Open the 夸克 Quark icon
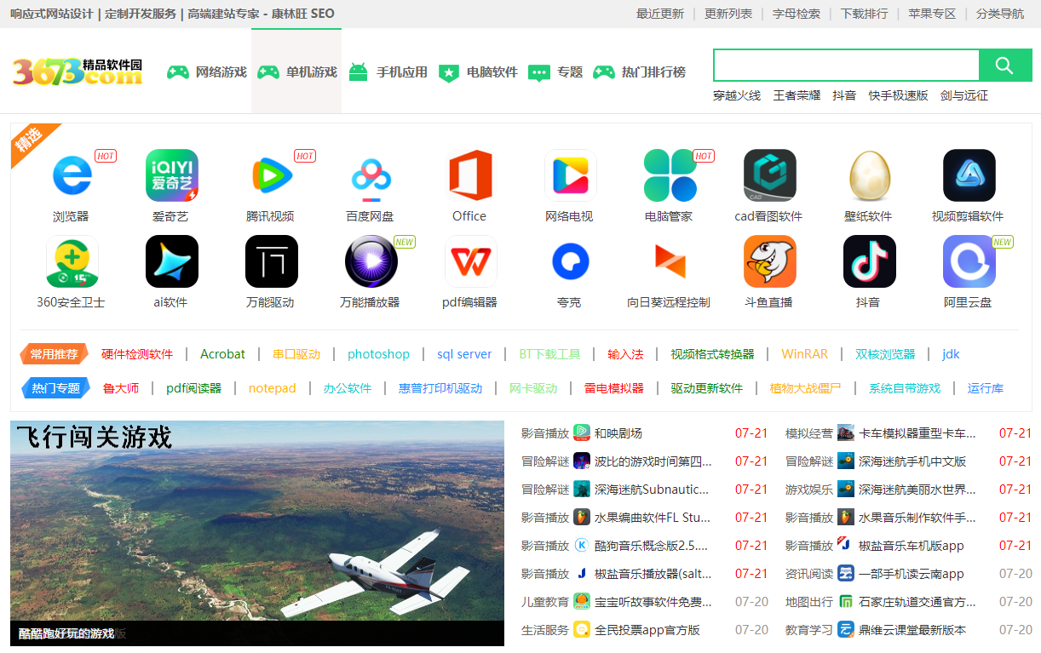1041x653 pixels. coord(570,261)
